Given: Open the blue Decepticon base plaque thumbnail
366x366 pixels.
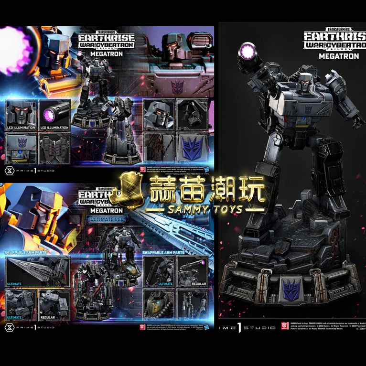Looking at the screenshot, I should 192,147.
